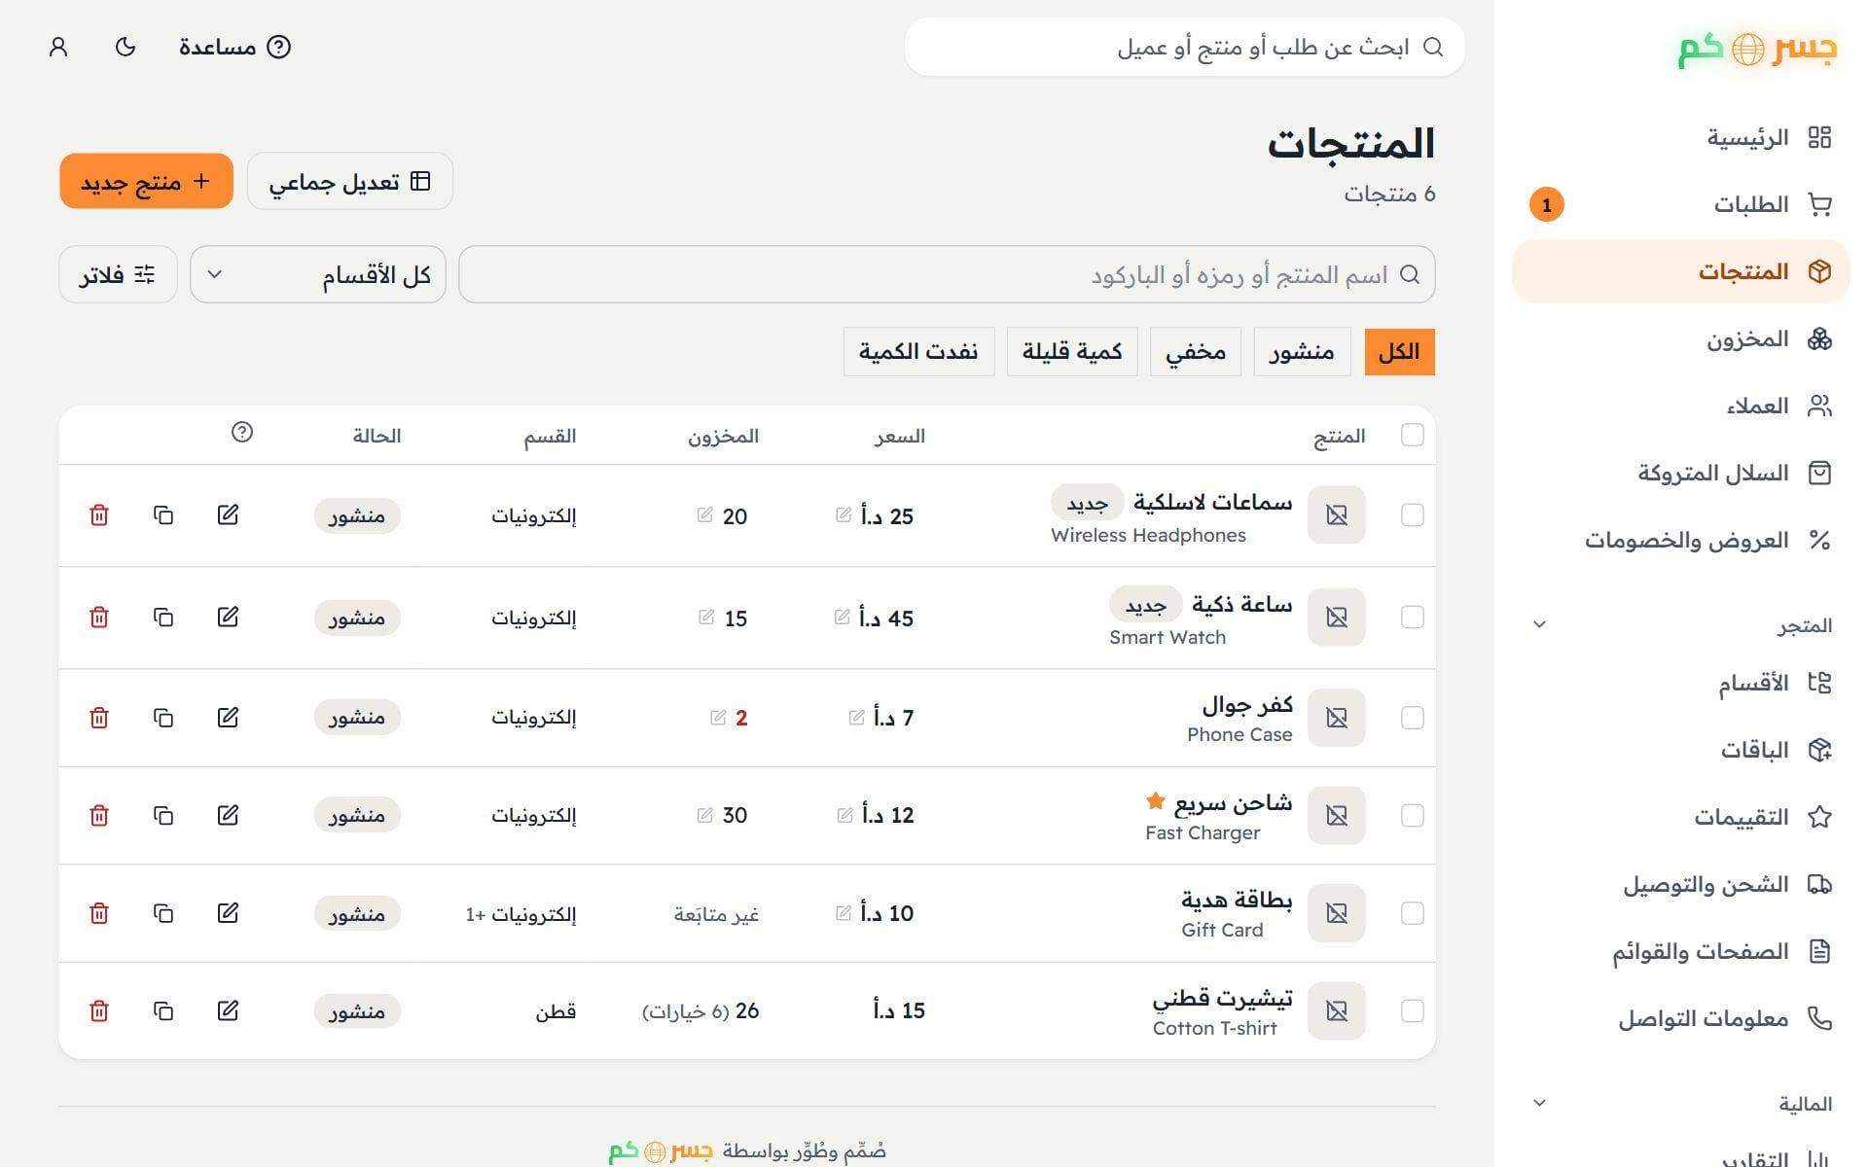The image size is (1868, 1167).
Task: Click help icon in table header
Action: (242, 432)
